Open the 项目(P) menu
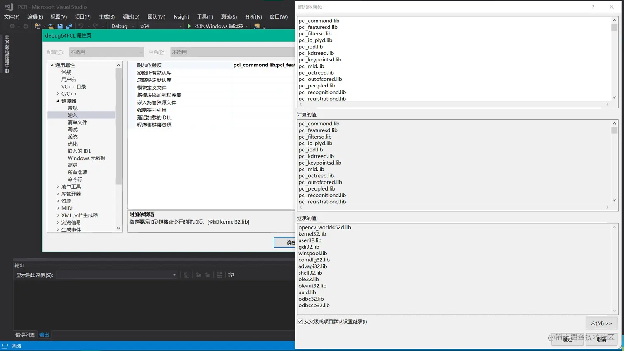Image resolution: width=624 pixels, height=351 pixels. pos(83,16)
